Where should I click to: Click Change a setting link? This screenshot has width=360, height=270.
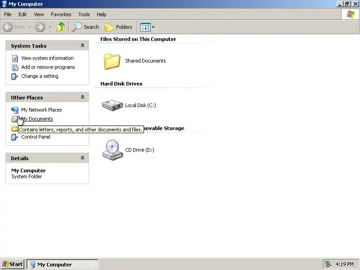pyautogui.click(x=40, y=76)
